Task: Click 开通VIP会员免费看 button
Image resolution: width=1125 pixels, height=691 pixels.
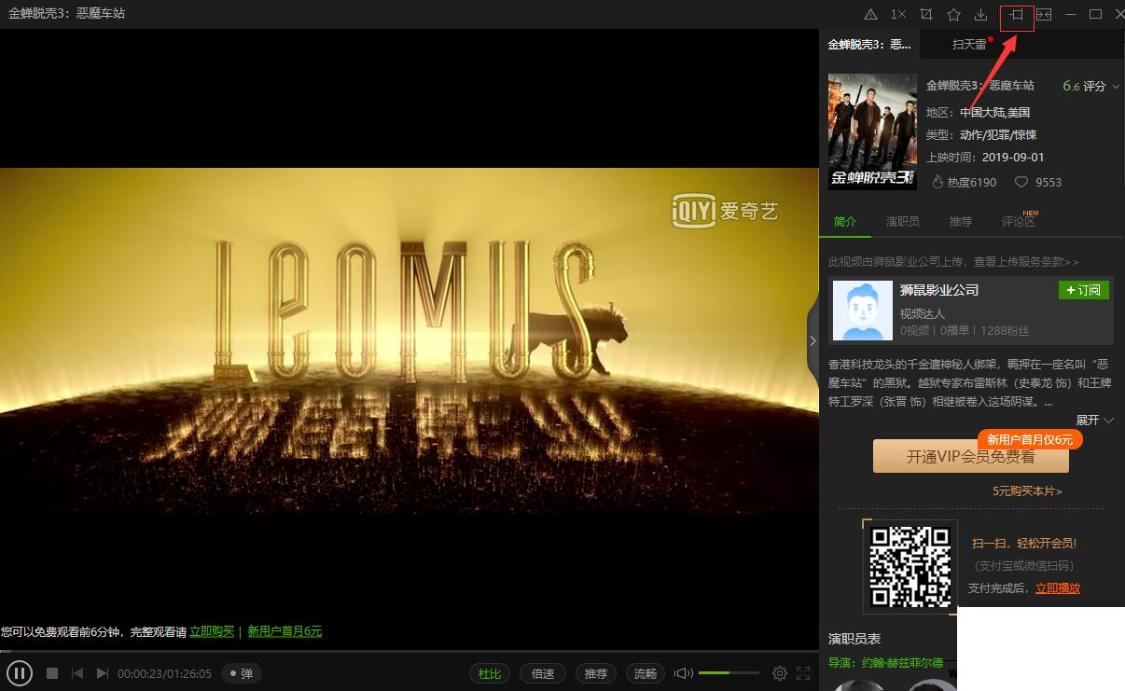Action: (x=970, y=457)
